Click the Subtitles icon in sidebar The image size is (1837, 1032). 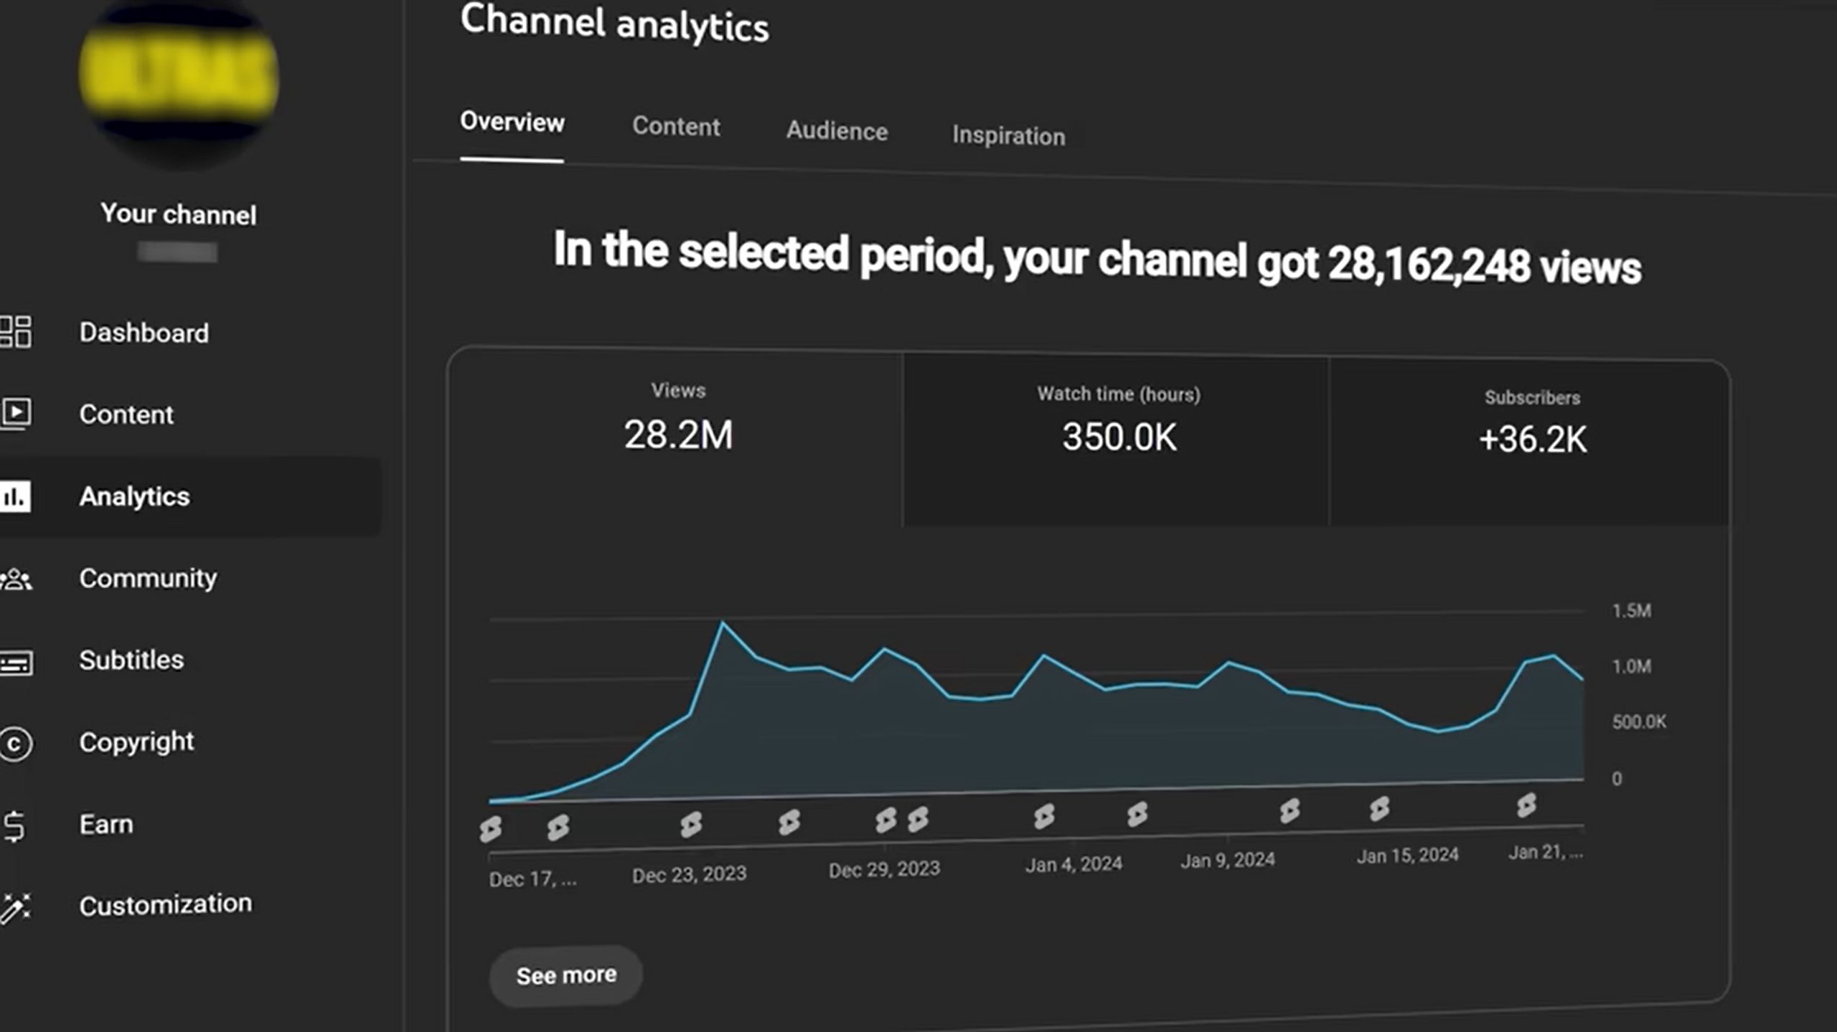pyautogui.click(x=16, y=662)
